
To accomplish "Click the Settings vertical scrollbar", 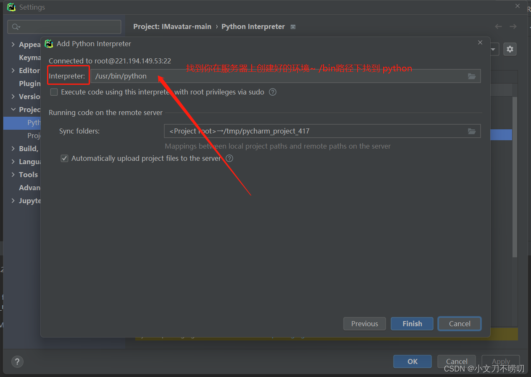I will (515, 176).
